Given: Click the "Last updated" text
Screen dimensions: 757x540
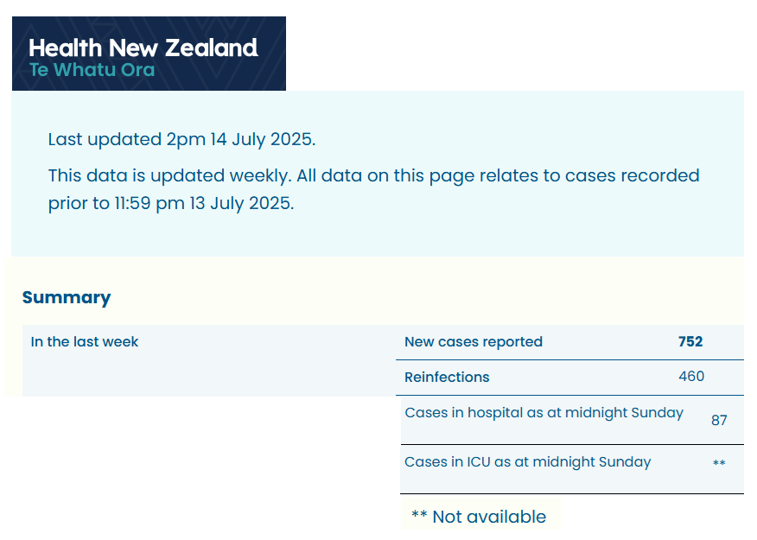Looking at the screenshot, I should point(105,139).
